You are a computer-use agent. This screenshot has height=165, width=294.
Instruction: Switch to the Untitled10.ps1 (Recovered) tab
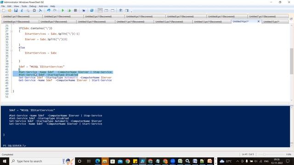tap(96, 22)
